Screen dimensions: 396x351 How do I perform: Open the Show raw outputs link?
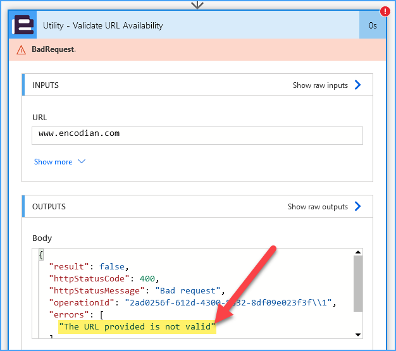point(318,207)
